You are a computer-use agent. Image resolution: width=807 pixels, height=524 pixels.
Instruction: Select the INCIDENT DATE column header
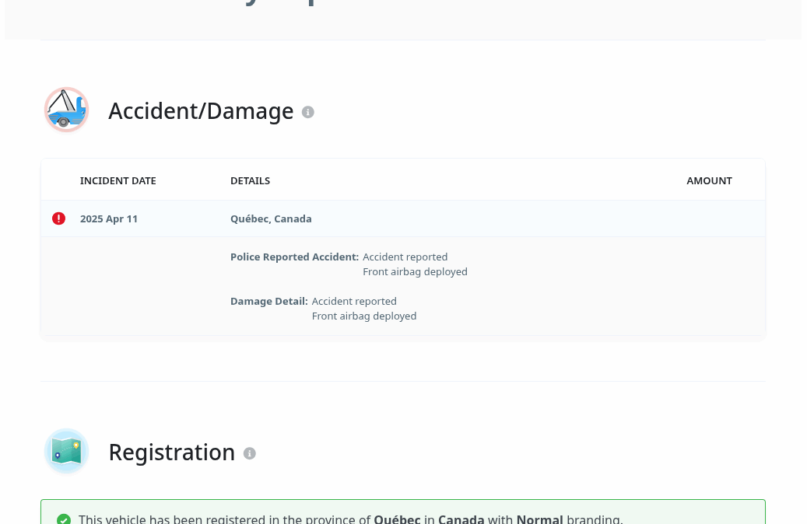(118, 180)
